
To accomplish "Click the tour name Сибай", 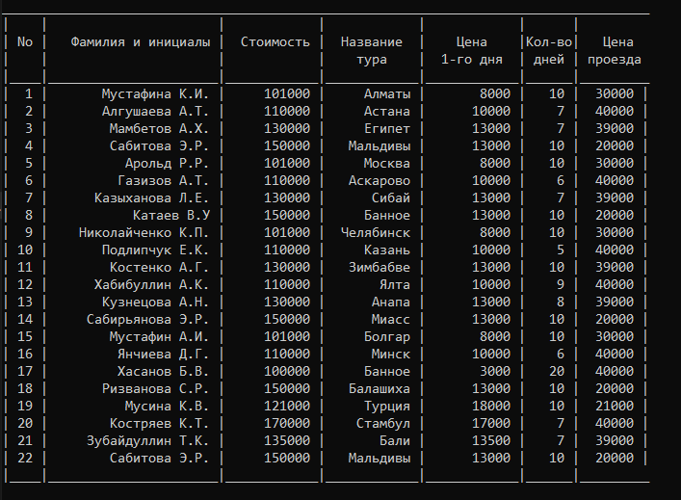I will point(391,198).
